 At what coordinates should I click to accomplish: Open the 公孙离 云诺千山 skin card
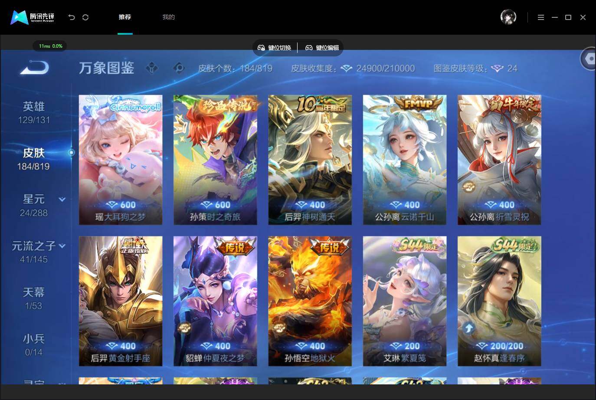pyautogui.click(x=405, y=160)
